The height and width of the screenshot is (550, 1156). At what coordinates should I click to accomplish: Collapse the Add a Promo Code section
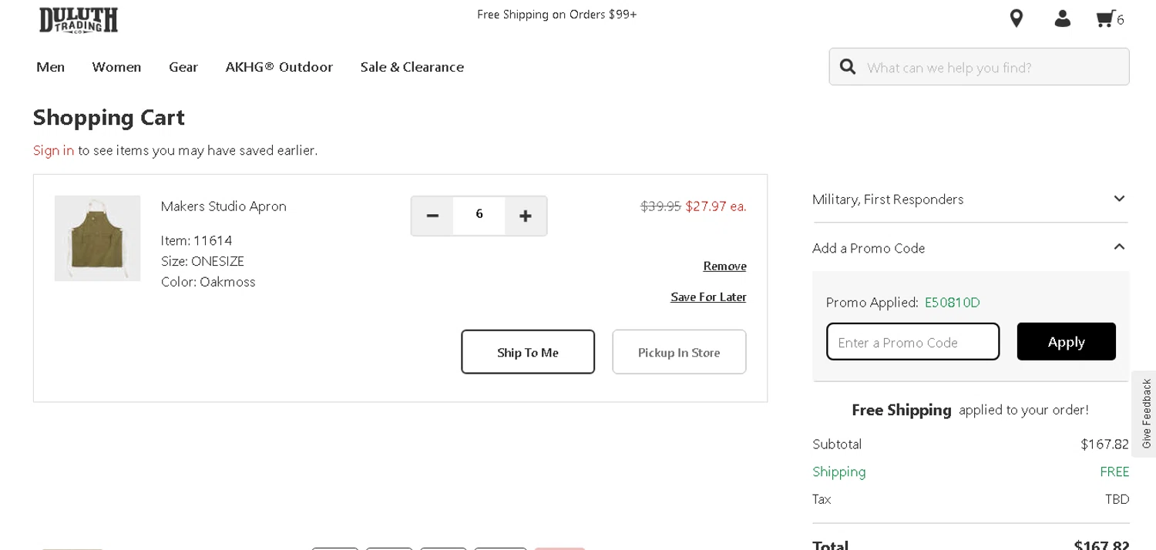(x=970, y=248)
